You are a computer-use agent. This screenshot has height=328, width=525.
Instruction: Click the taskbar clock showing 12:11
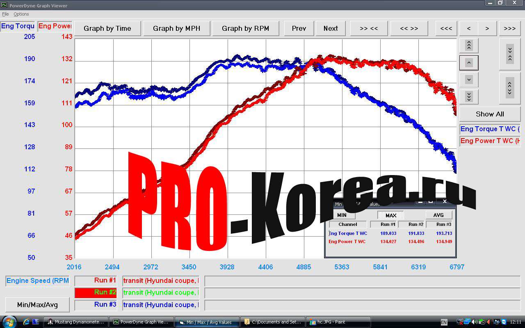pos(516,322)
